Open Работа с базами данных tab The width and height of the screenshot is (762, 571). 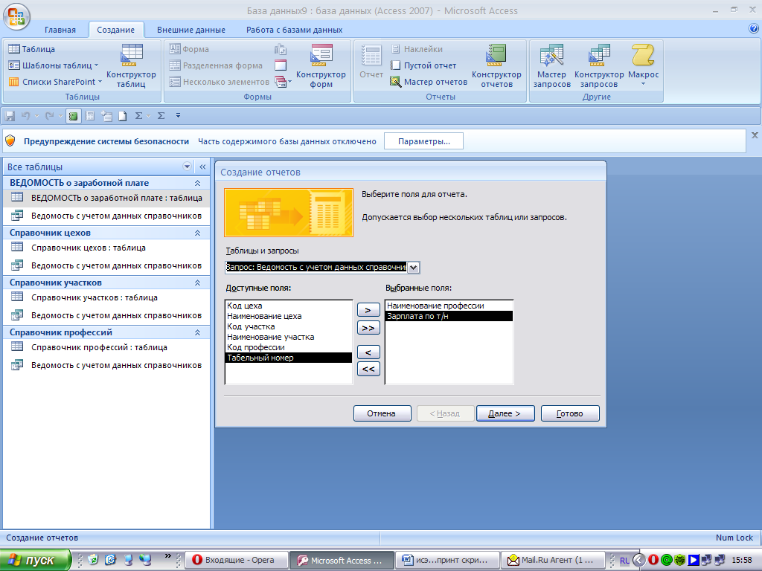(x=294, y=30)
